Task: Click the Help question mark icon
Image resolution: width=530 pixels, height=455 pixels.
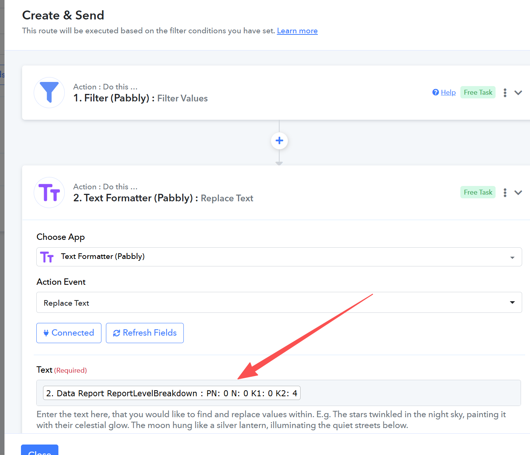Action: [435, 92]
